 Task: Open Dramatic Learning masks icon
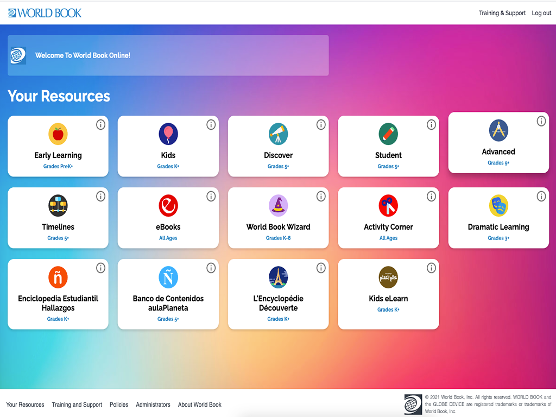498,206
